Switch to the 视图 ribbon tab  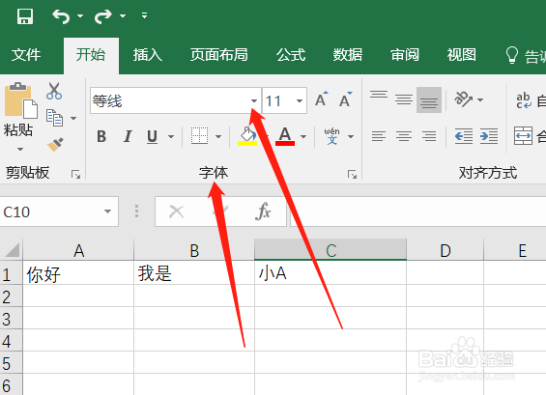(461, 55)
